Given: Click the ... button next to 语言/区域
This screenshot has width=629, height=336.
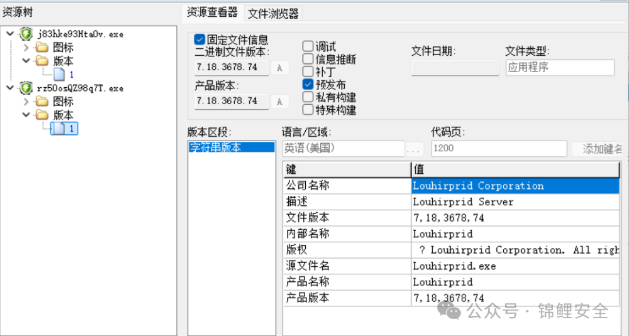Looking at the screenshot, I should coord(414,149).
